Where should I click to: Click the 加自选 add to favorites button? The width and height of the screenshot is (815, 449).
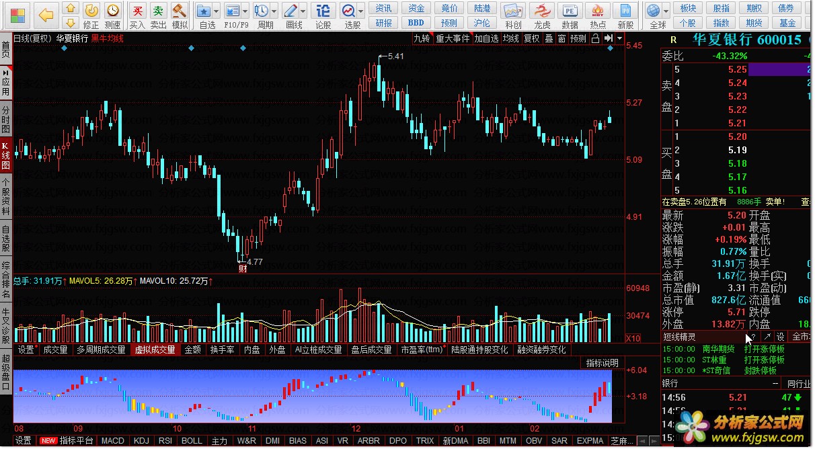(486, 38)
